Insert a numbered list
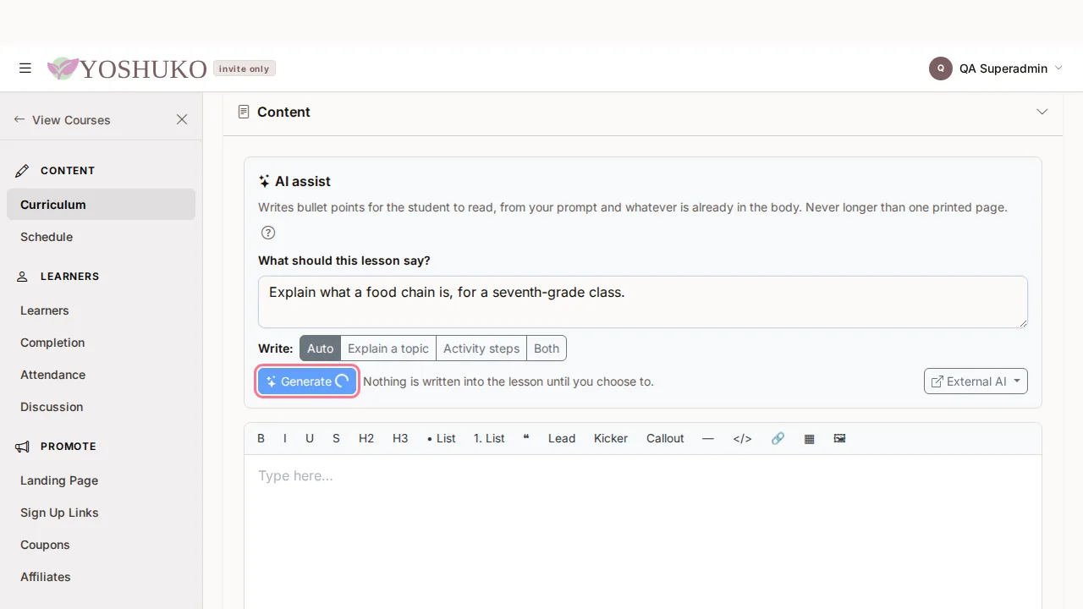The width and height of the screenshot is (1083, 609). [x=489, y=438]
